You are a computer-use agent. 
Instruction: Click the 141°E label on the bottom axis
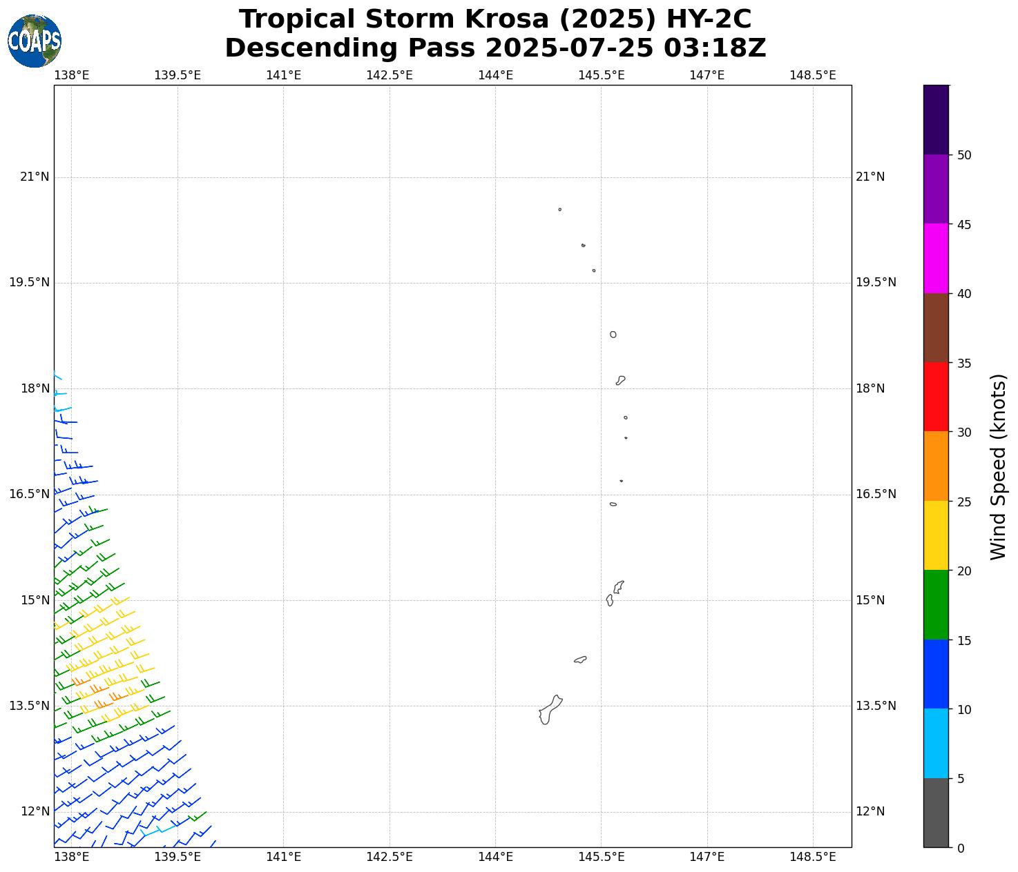pos(283,857)
